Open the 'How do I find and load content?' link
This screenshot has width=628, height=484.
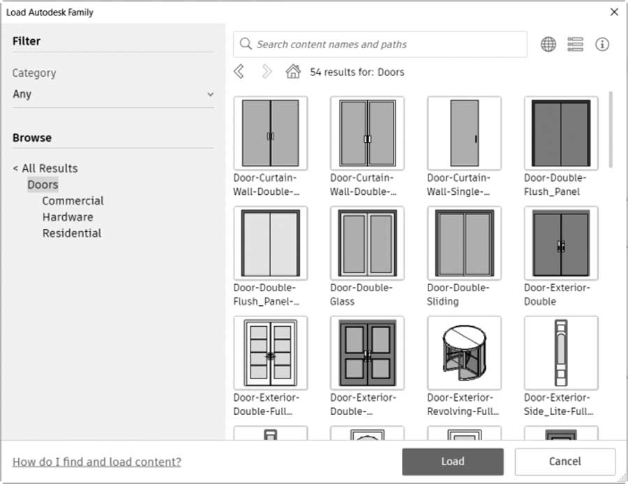[96, 462]
